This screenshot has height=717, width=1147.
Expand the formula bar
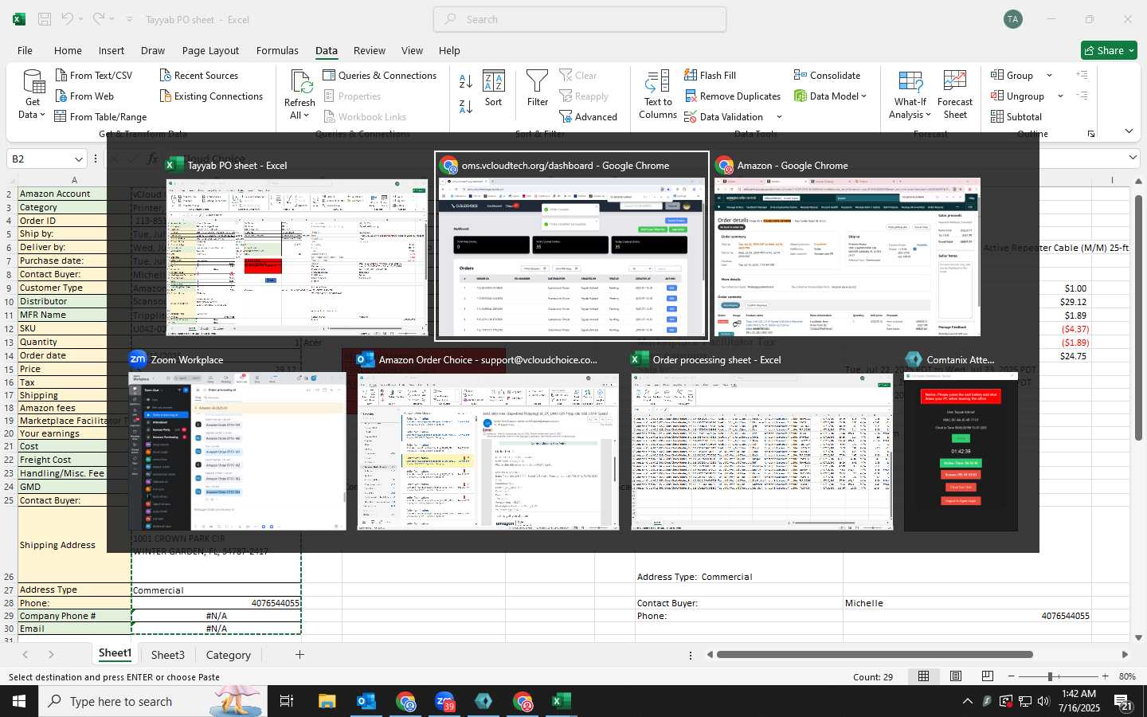pos(1133,158)
